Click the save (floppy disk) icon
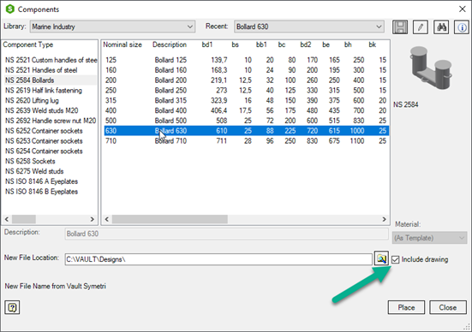This screenshot has height=332, width=472. tap(400, 27)
